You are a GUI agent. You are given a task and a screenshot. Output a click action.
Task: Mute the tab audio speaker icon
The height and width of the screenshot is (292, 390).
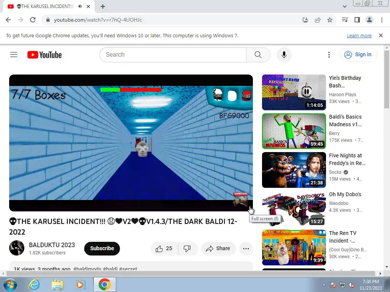click(x=80, y=6)
